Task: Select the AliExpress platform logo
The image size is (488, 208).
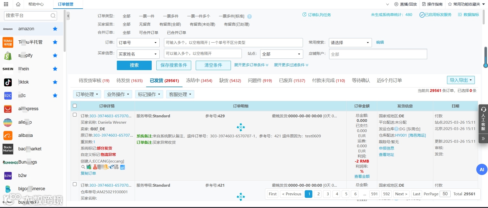Action: pyautogui.click(x=8, y=109)
